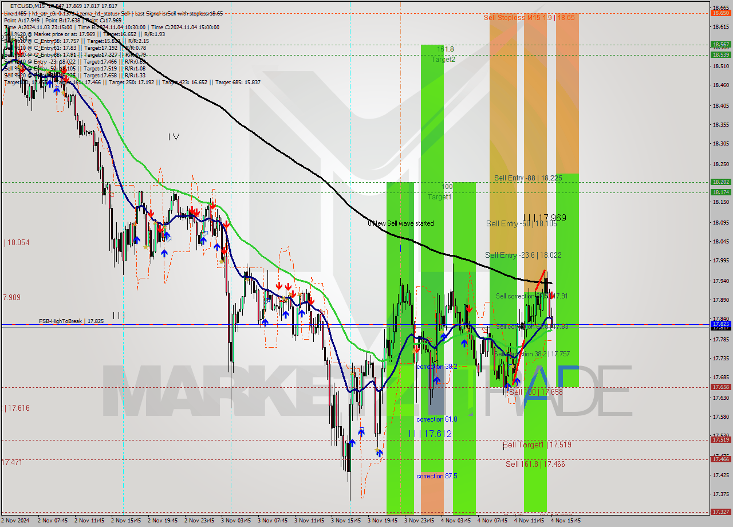Screen dimensions: 733x527
Task: Click the green 18.539 price tag on axis
Action: [720, 54]
